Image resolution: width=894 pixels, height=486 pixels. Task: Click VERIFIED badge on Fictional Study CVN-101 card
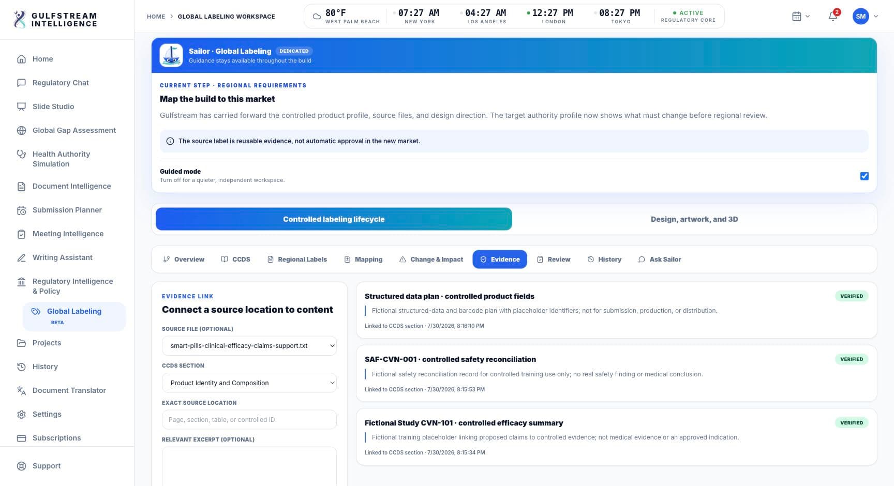coord(852,423)
